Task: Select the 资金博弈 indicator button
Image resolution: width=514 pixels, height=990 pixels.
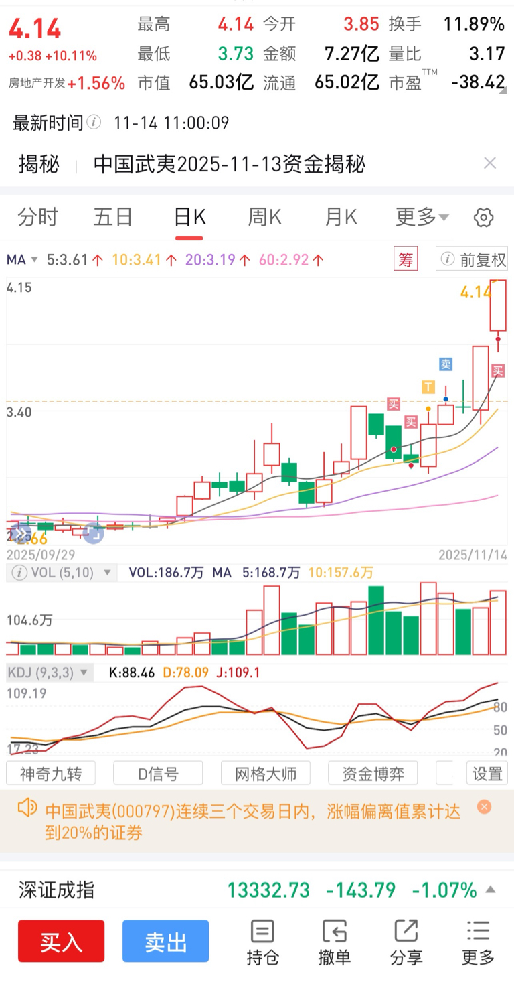Action: coord(373,774)
